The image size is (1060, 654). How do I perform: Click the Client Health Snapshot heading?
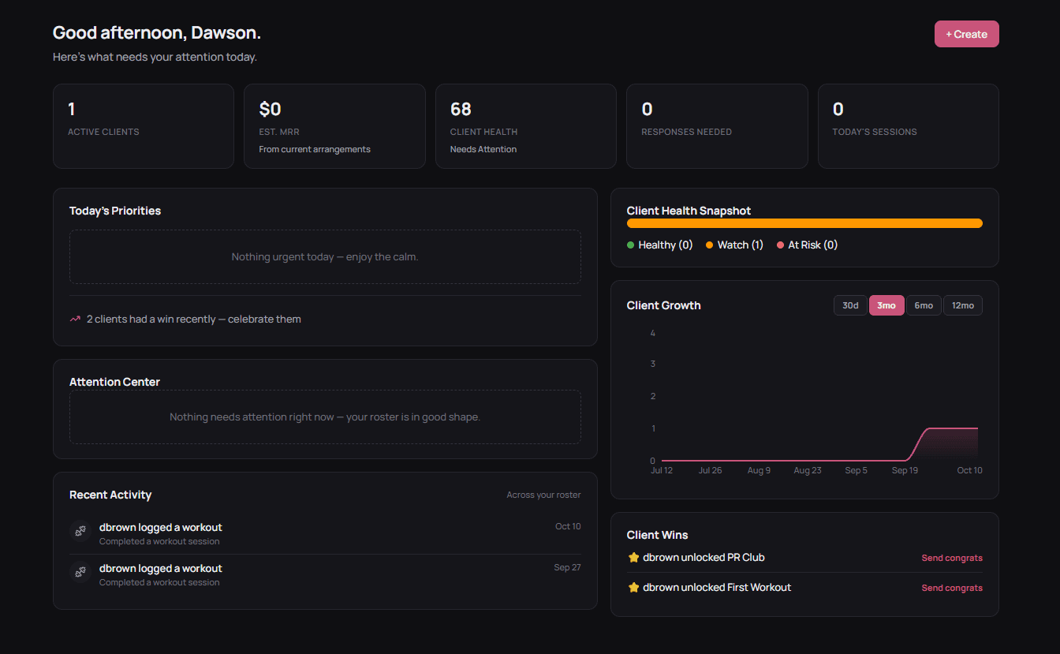pyautogui.click(x=689, y=211)
